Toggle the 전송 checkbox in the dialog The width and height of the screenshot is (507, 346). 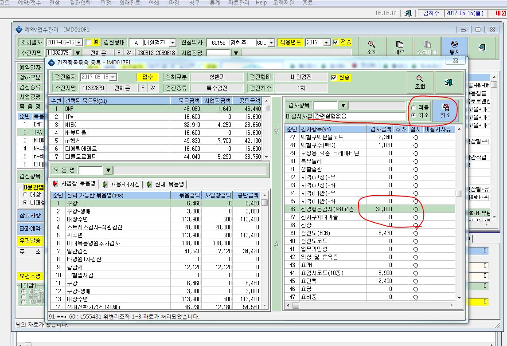(x=334, y=78)
